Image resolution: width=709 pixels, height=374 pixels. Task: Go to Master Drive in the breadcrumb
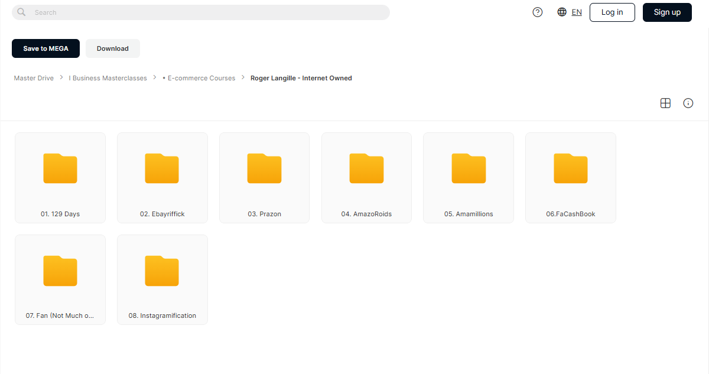[x=34, y=78]
